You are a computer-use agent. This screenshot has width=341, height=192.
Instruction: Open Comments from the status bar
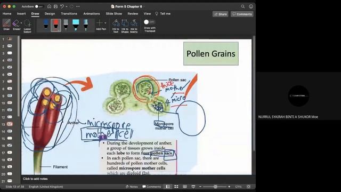click(151, 187)
